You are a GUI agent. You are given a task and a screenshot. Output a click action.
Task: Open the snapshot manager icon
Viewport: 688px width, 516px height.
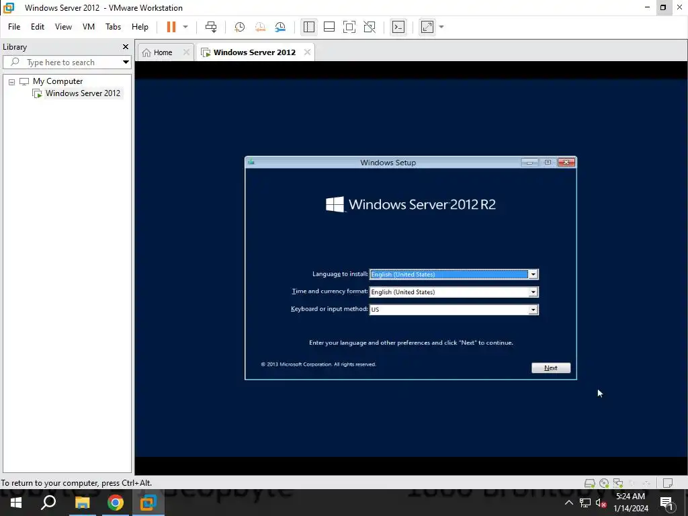pos(280,27)
